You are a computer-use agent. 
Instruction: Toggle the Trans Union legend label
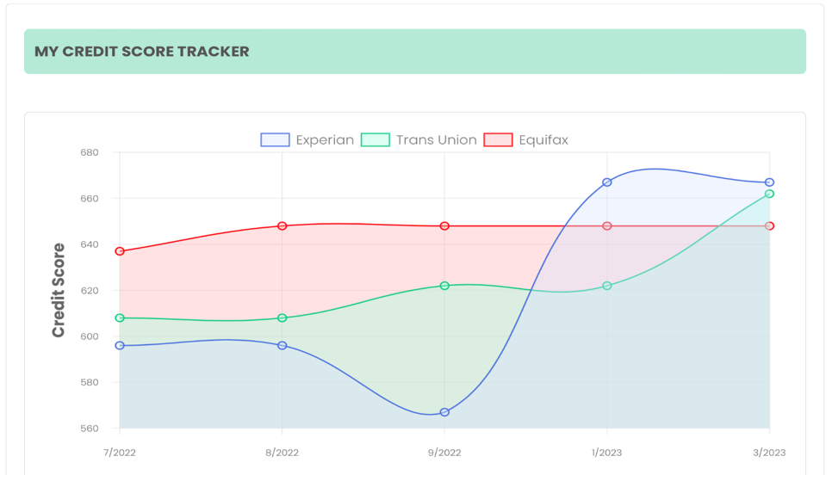click(x=436, y=140)
